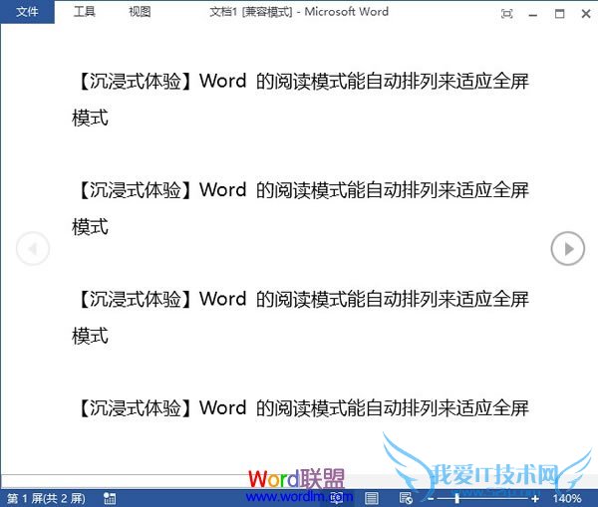Switch to Print Layout view icon
Image resolution: width=598 pixels, height=507 pixels.
click(372, 498)
